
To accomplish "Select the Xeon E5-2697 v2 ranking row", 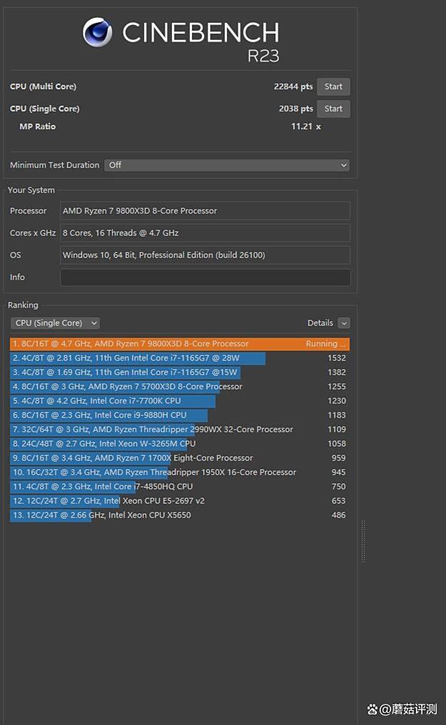I will tap(180, 501).
